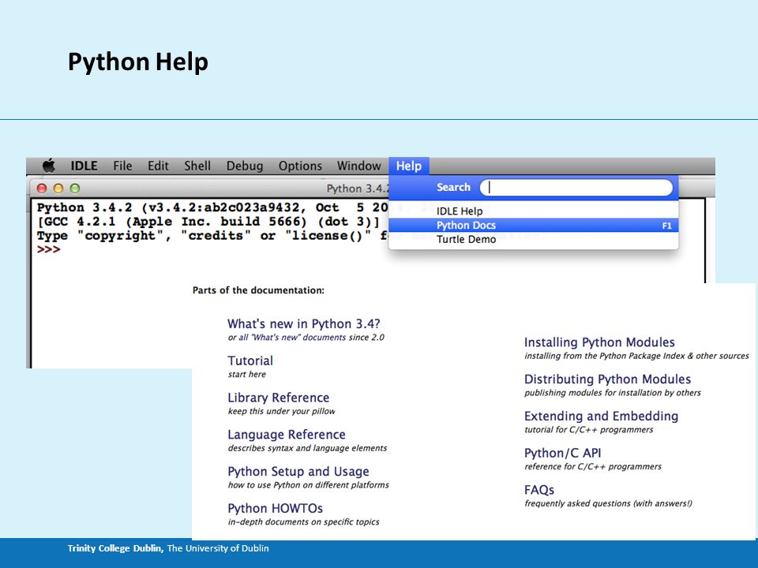758x568 pixels.
Task: Click "installing from the Python Package Index" text
Action: click(x=605, y=356)
